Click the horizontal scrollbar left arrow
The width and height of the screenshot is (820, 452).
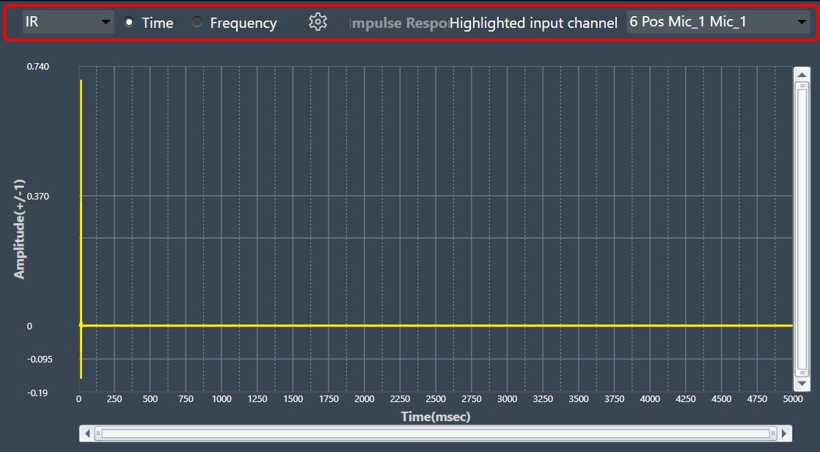point(87,433)
